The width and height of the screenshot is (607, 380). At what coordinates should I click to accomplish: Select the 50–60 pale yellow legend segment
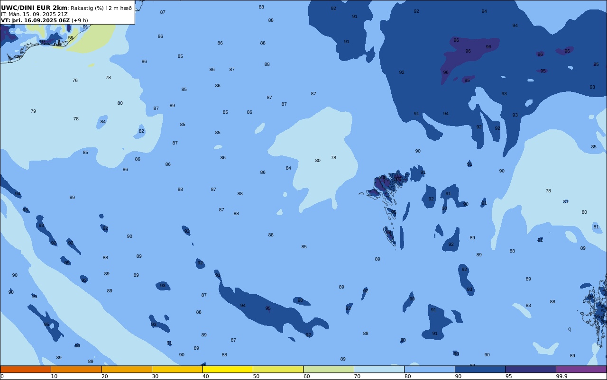coord(278,369)
